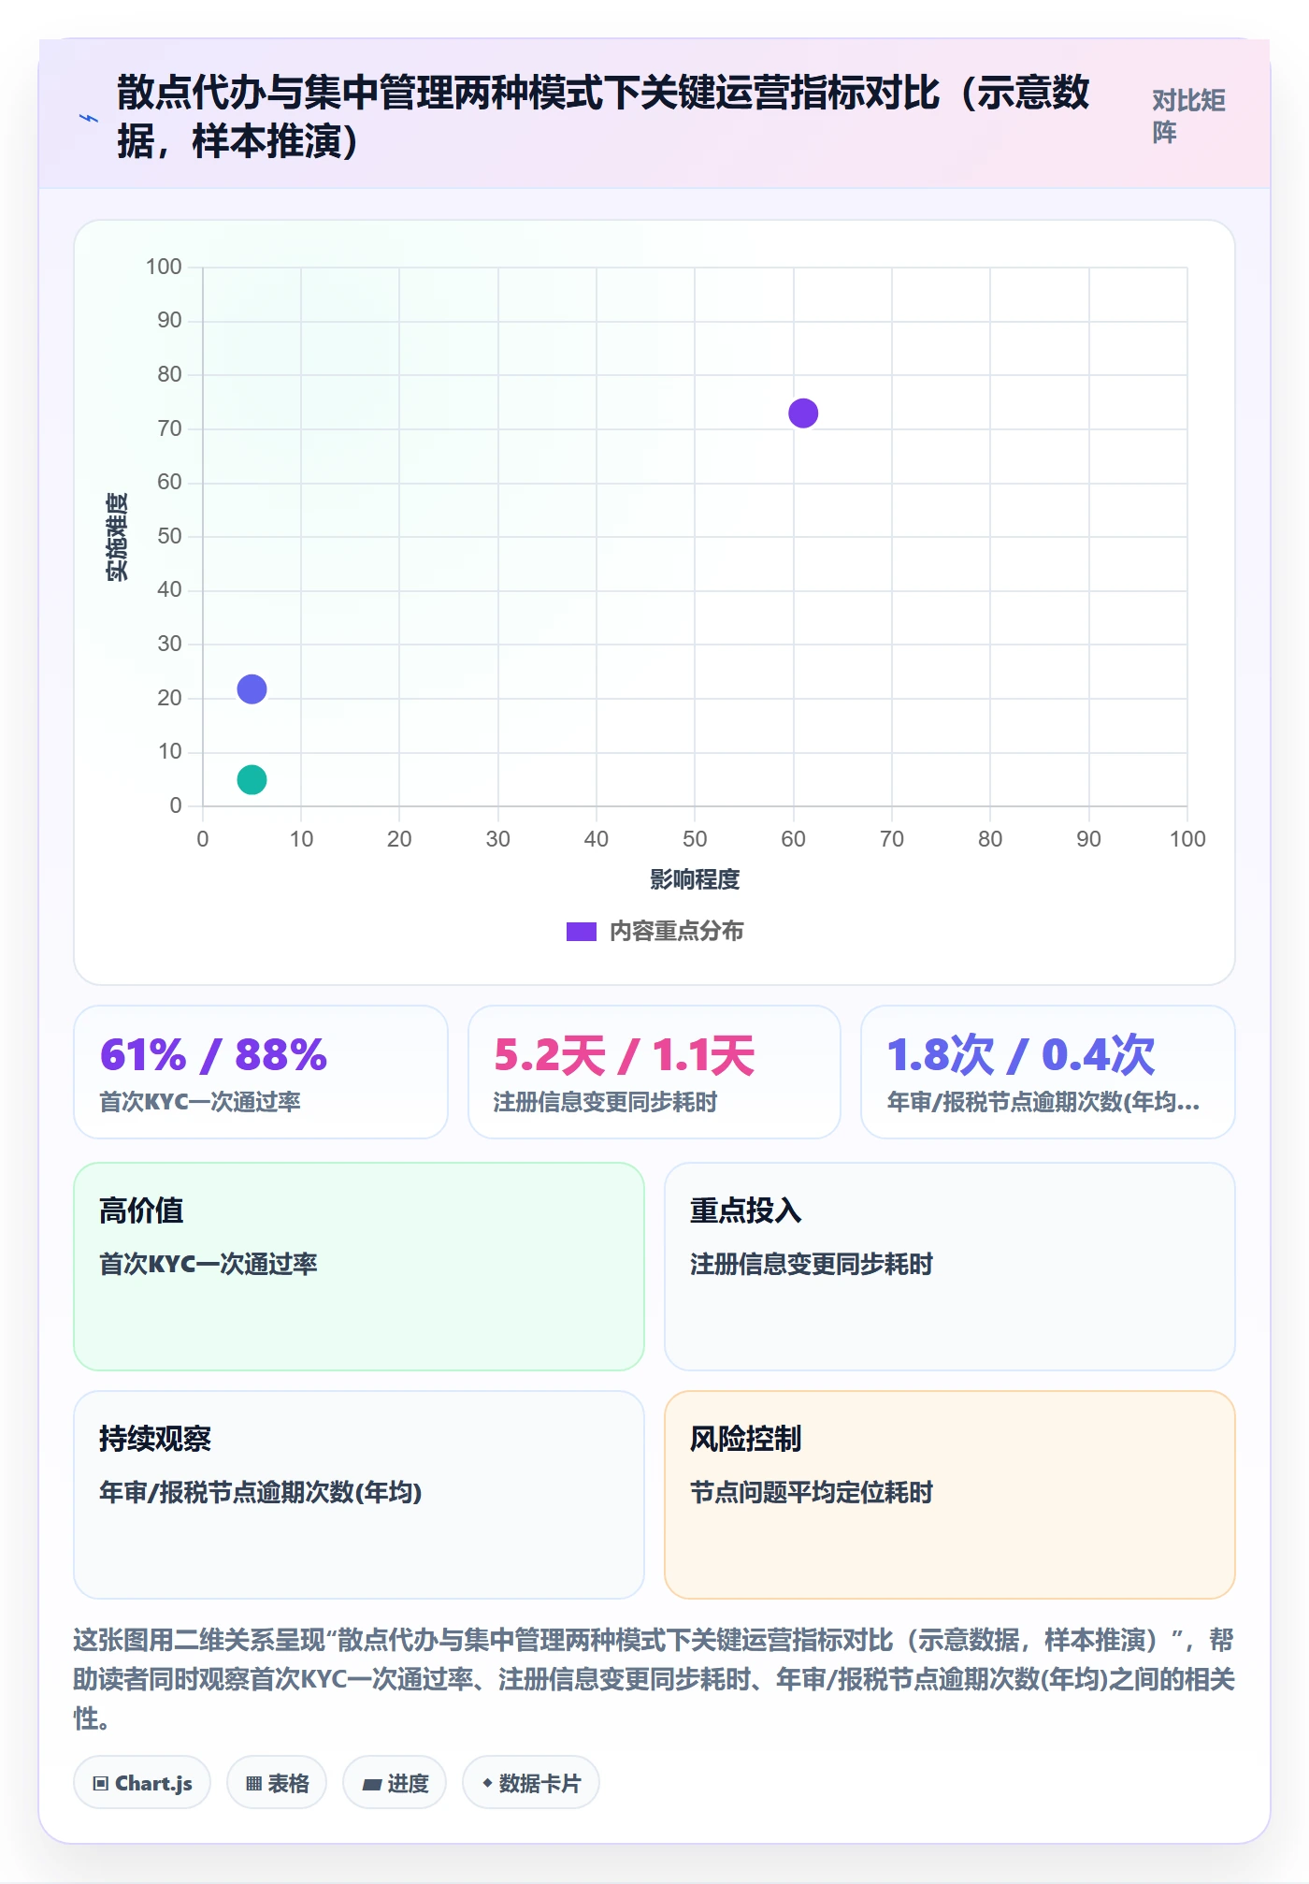Viewport: 1309px width, 1884px height.
Task: Click the 注册信息变更同步耗时 label under 5.2天 / 1.1天
Action: 605,1102
